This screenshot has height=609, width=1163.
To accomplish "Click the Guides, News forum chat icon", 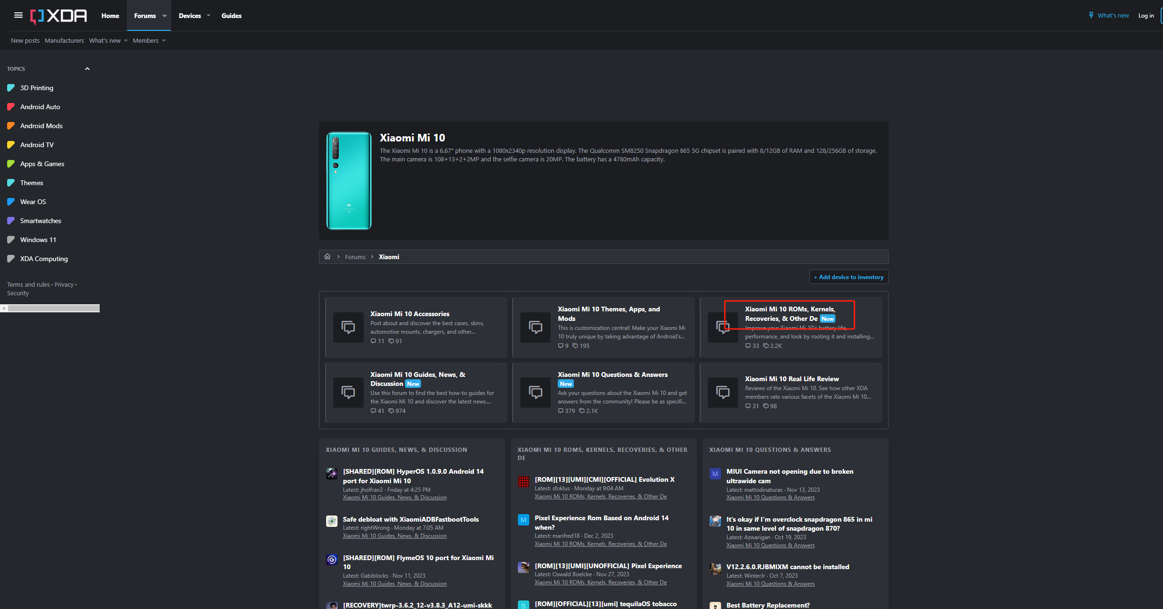I will (348, 392).
